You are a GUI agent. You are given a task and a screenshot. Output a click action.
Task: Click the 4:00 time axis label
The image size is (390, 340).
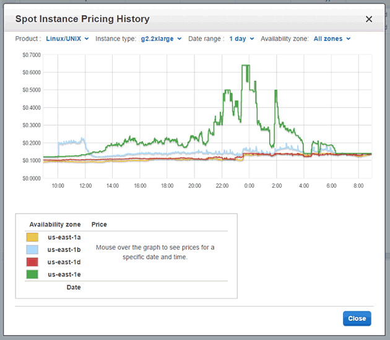(x=304, y=186)
